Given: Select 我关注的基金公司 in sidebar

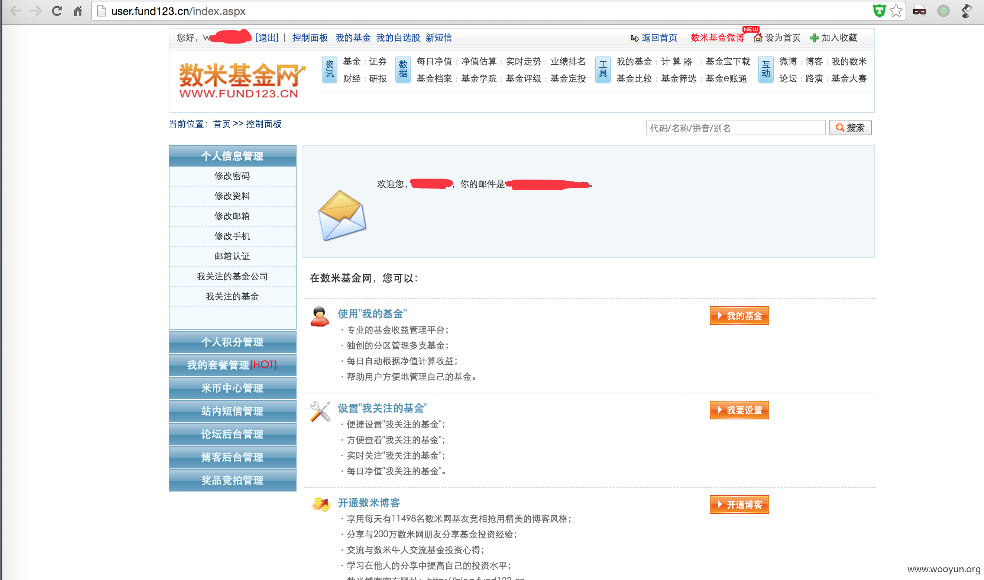Looking at the screenshot, I should pyautogui.click(x=232, y=276).
